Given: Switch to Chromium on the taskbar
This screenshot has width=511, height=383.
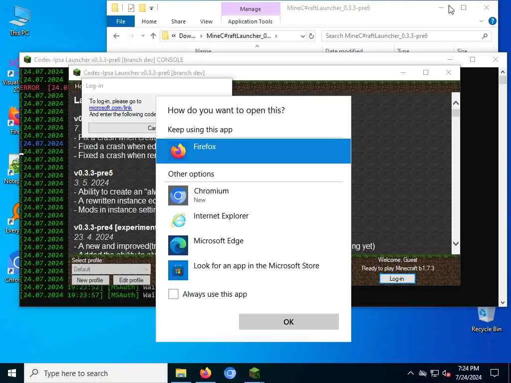Looking at the screenshot, I should click(x=230, y=373).
